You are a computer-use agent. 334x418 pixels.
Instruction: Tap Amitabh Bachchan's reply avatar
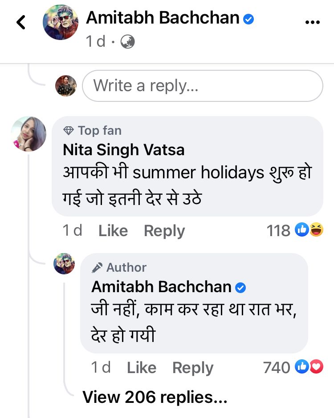point(65,264)
